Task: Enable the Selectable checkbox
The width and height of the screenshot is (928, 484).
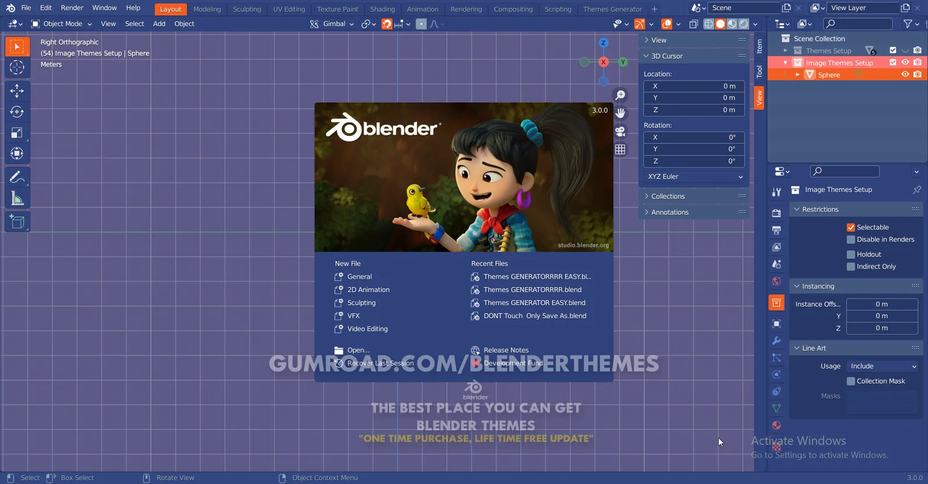Action: (851, 227)
